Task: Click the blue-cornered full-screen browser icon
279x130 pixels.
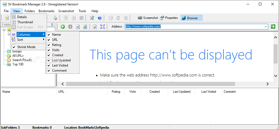Action: coord(102,27)
